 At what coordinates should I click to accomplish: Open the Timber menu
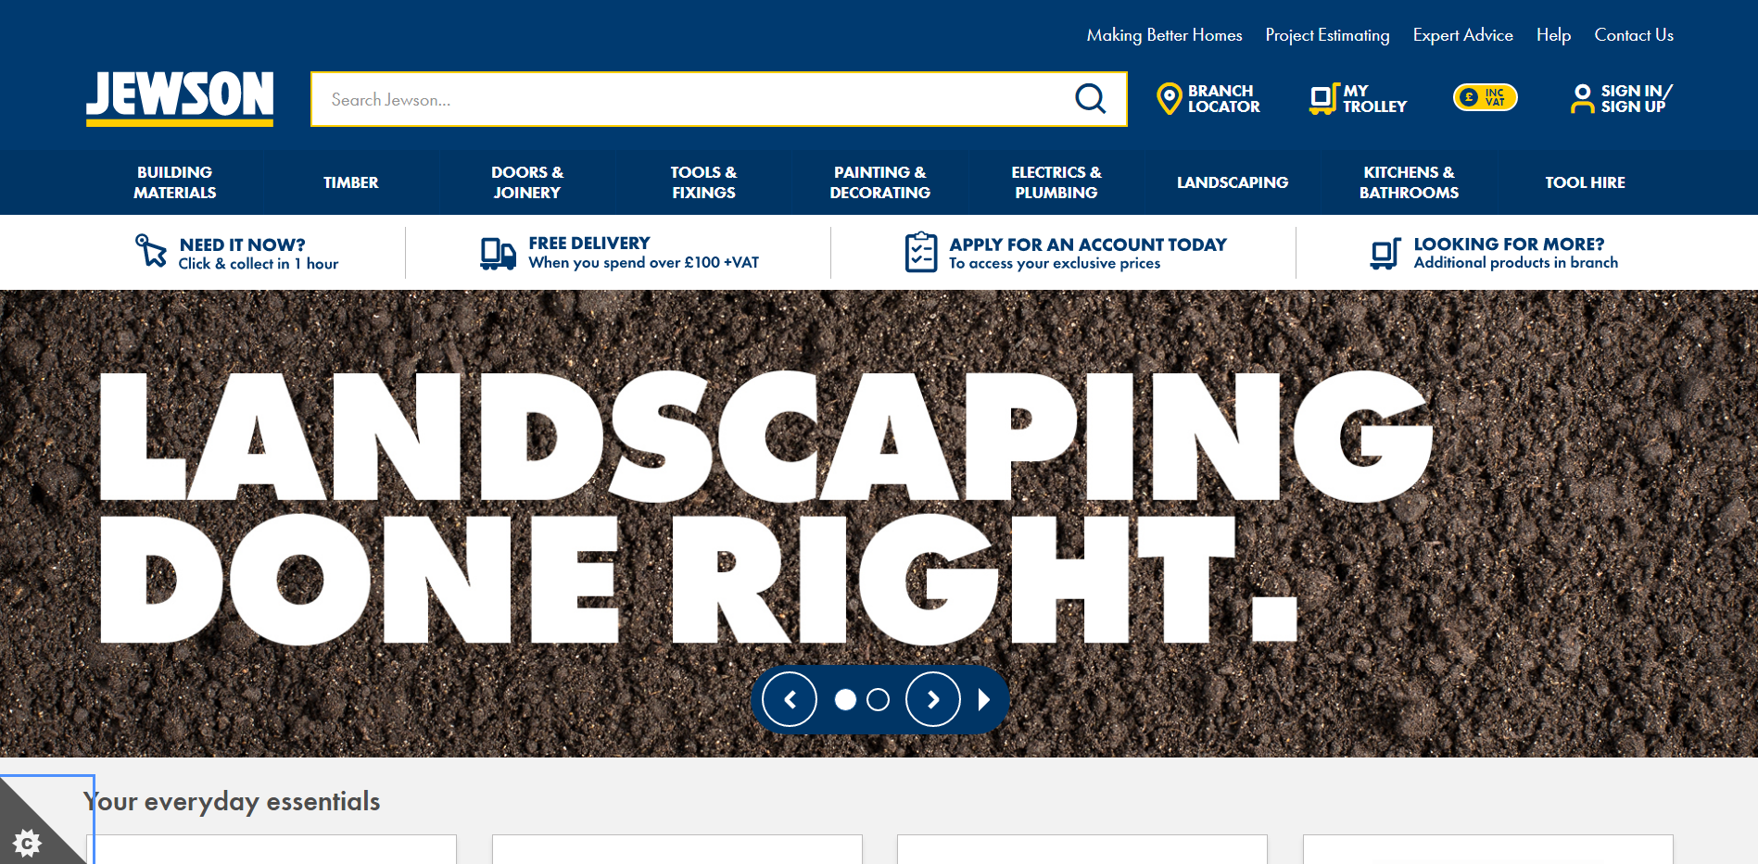pyautogui.click(x=351, y=182)
